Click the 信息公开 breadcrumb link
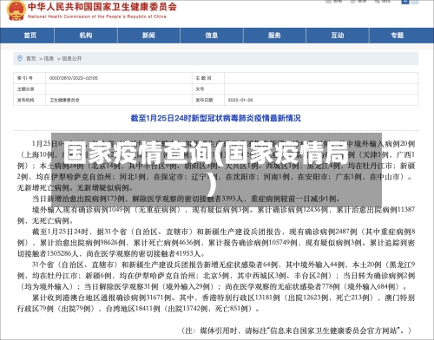The width and height of the screenshot is (434, 340). (72, 59)
